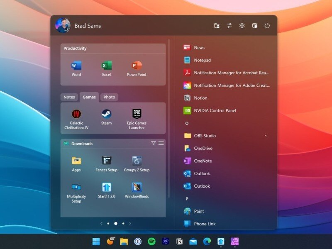Click scrollbar beside pinned groups
The height and width of the screenshot is (249, 332).
(x=169, y=119)
